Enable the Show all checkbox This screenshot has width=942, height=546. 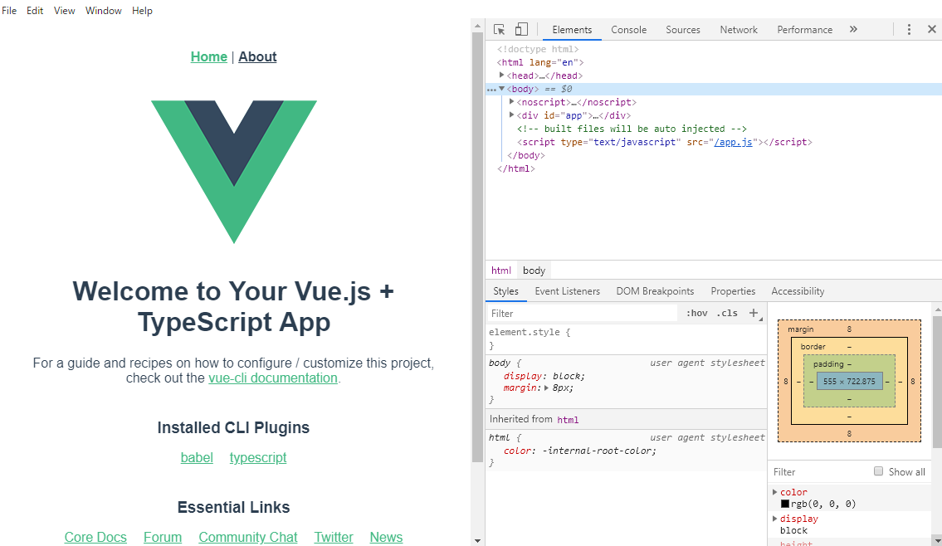click(x=878, y=471)
